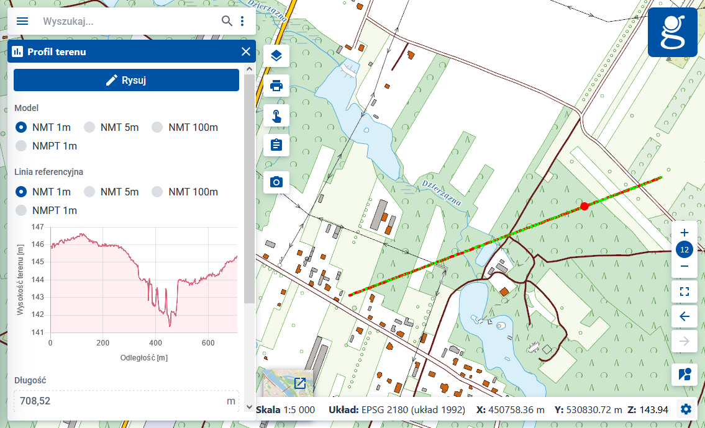Choose NMPT 1m as reference line
This screenshot has height=428, width=705.
22,210
